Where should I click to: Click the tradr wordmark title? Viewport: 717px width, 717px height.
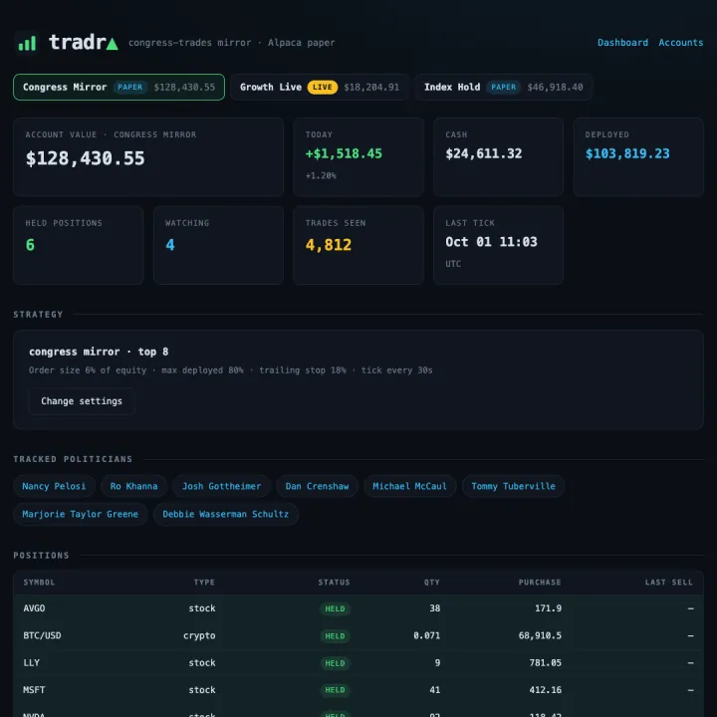[x=84, y=43]
